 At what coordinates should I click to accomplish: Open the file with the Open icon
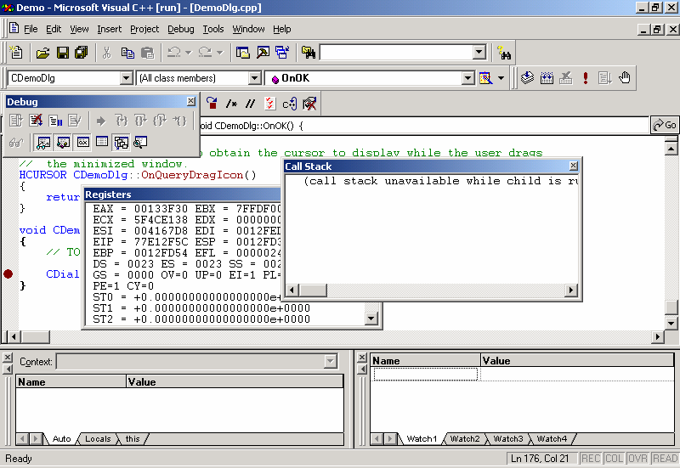pos(42,53)
